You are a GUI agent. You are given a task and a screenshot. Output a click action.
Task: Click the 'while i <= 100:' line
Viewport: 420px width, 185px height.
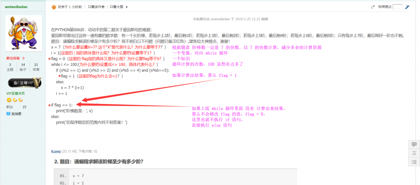click(105, 64)
